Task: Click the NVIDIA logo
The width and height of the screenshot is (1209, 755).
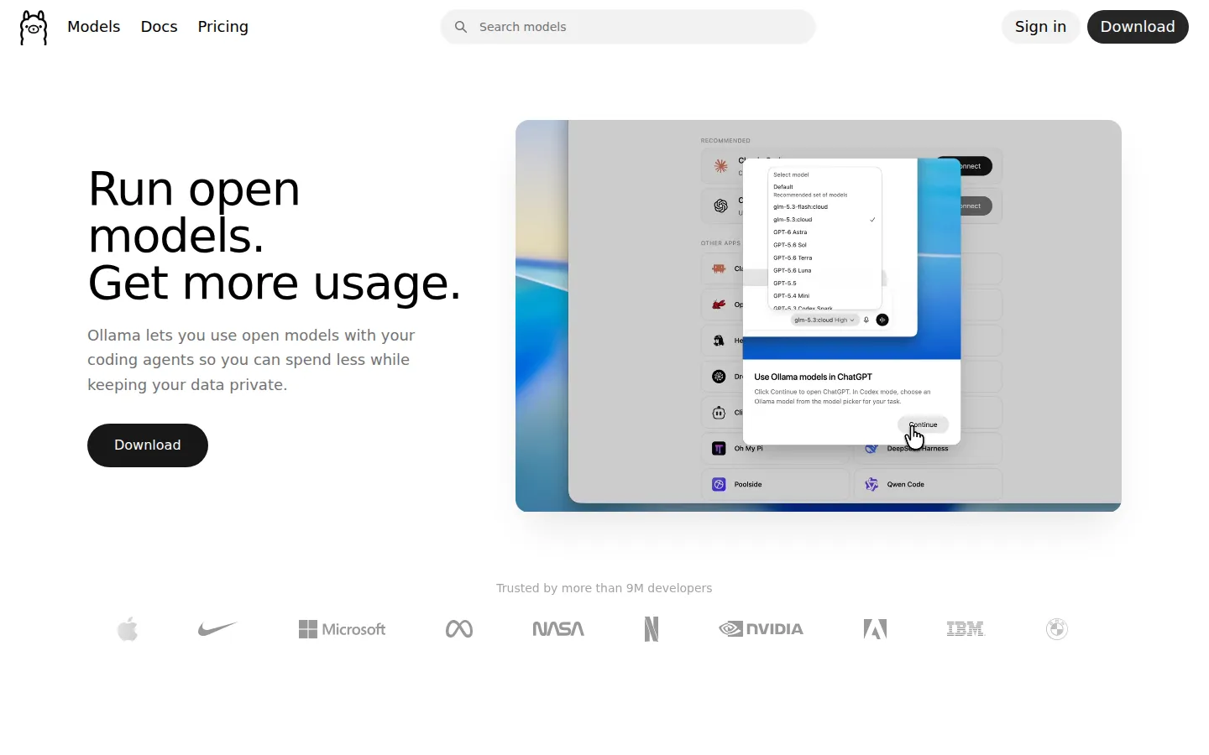Action: 762,629
